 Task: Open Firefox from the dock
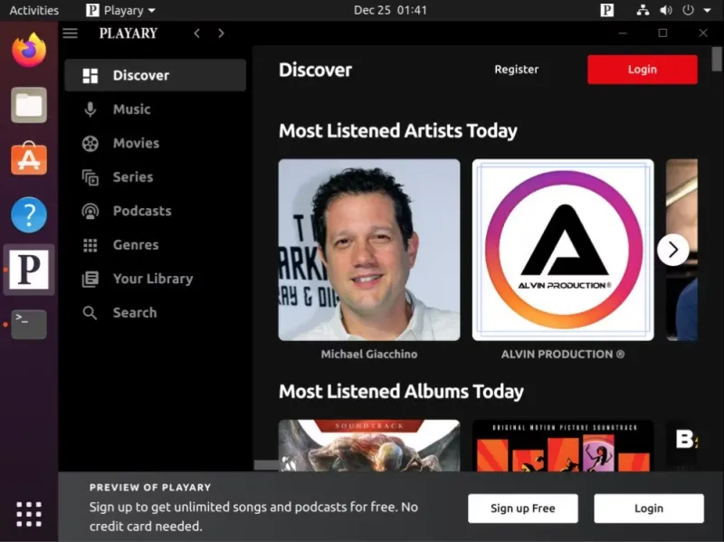click(29, 50)
